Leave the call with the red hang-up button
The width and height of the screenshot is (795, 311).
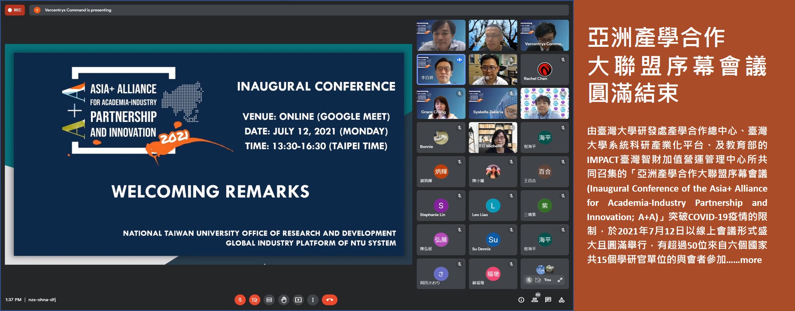330,300
